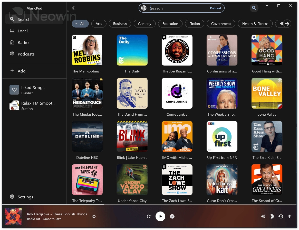
Task: Click the moon sleep-timer icon
Action: [x=272, y=216]
